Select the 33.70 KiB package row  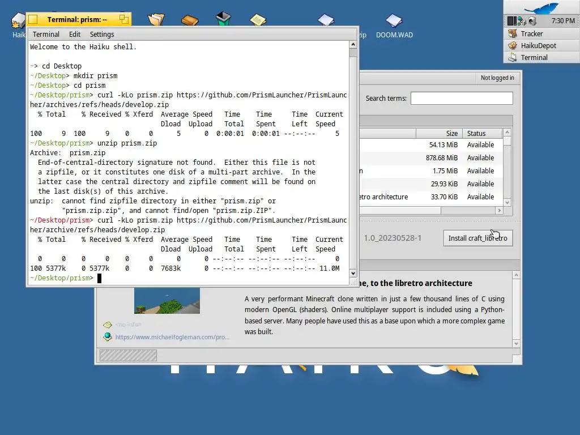click(431, 197)
